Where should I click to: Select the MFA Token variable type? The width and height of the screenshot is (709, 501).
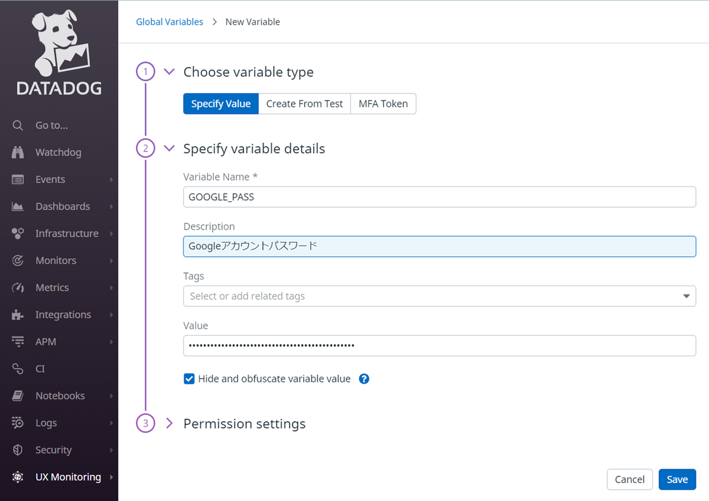click(383, 104)
